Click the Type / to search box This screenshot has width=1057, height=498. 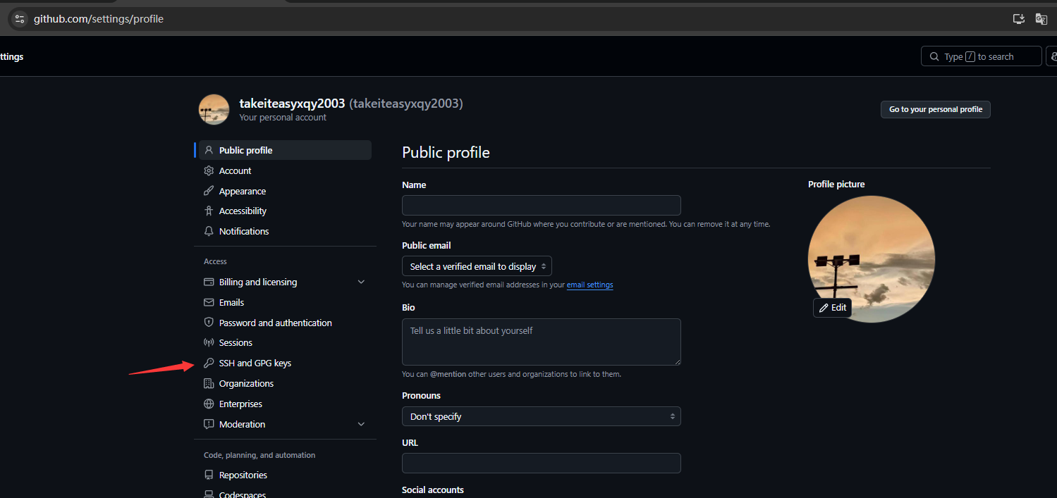(981, 56)
